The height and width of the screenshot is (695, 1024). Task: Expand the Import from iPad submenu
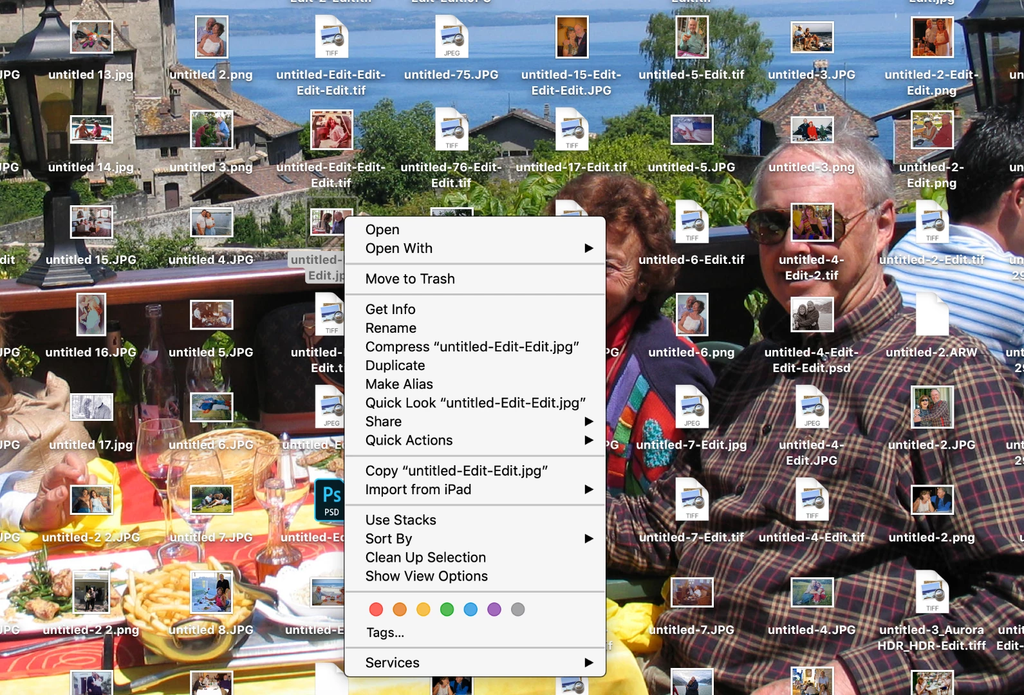(x=475, y=490)
